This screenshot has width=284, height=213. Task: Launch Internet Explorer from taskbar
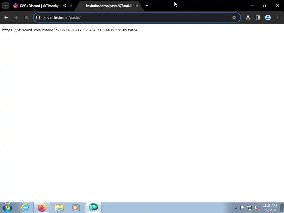tap(25, 207)
